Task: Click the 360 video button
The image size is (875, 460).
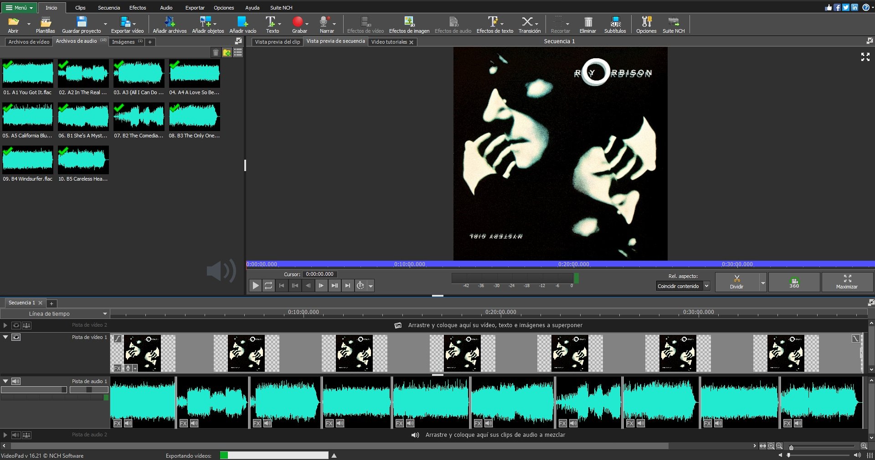Action: click(794, 282)
